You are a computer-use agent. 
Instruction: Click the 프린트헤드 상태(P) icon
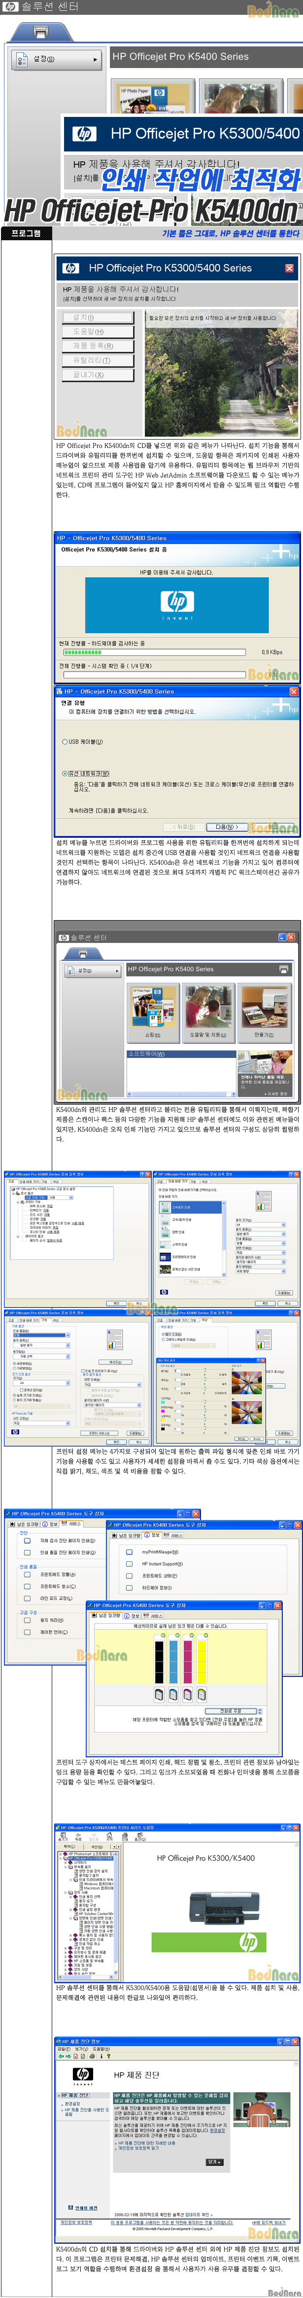[x=130, y=1575]
